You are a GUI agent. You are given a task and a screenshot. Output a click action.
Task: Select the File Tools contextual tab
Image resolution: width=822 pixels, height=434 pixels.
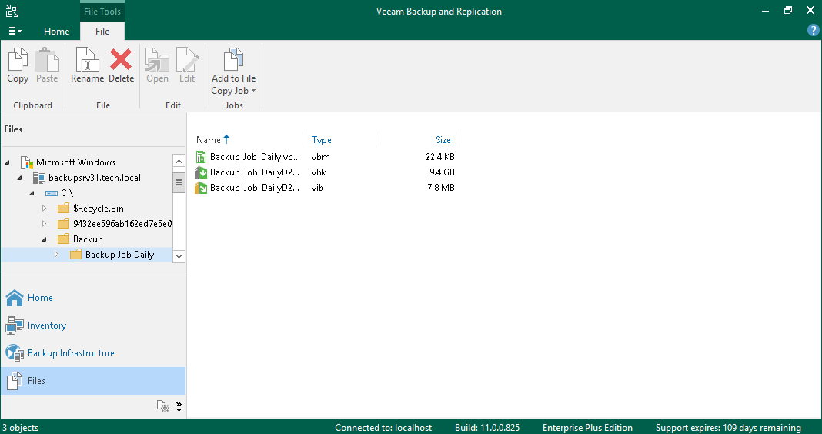(102, 12)
